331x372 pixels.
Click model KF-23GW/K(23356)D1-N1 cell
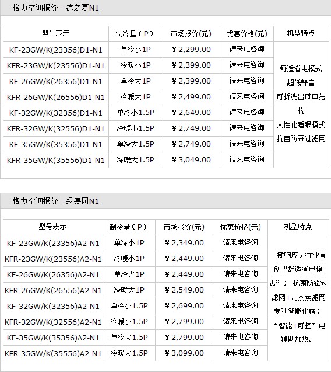[56, 50]
